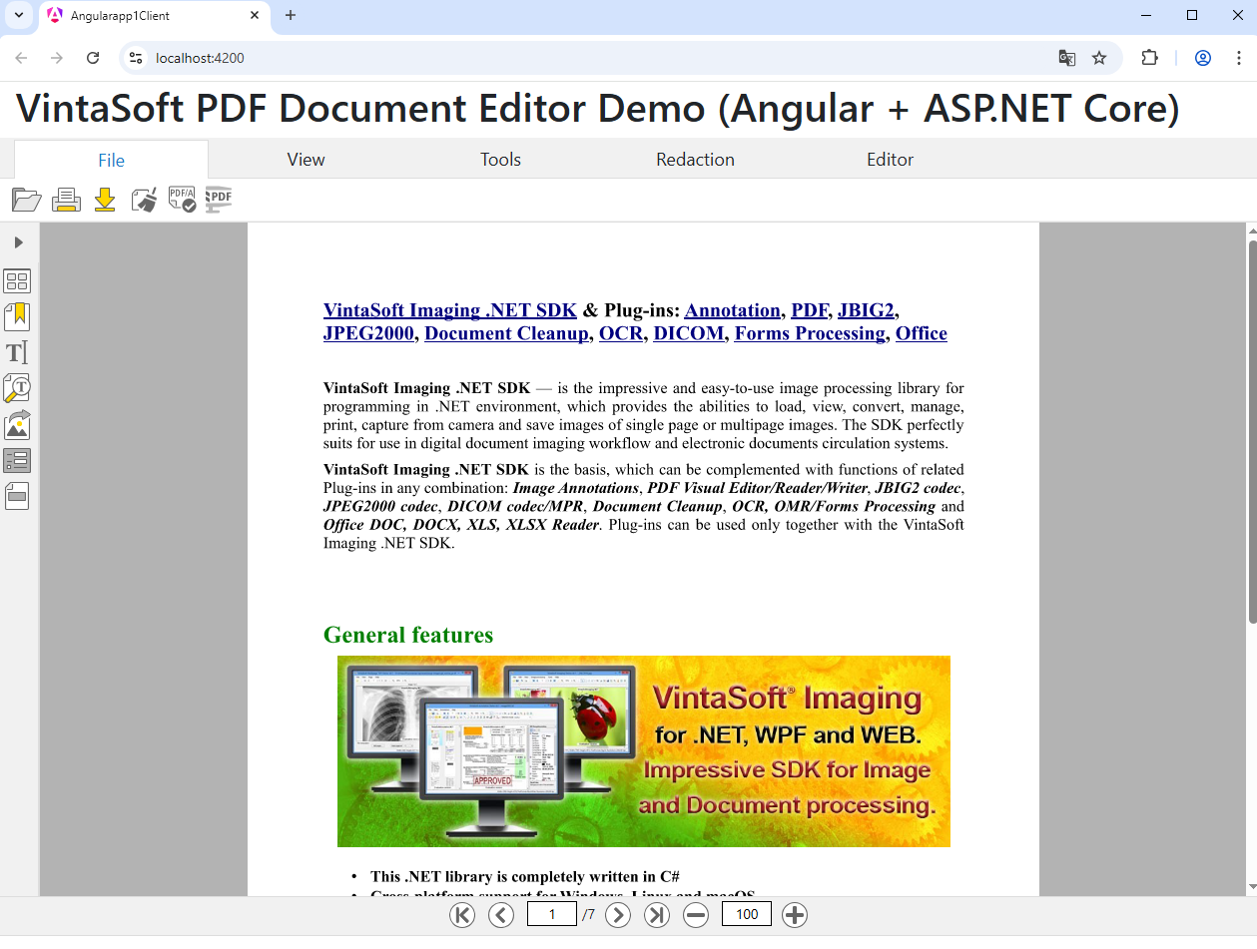
Task: Go to the first page button
Action: pos(462,914)
